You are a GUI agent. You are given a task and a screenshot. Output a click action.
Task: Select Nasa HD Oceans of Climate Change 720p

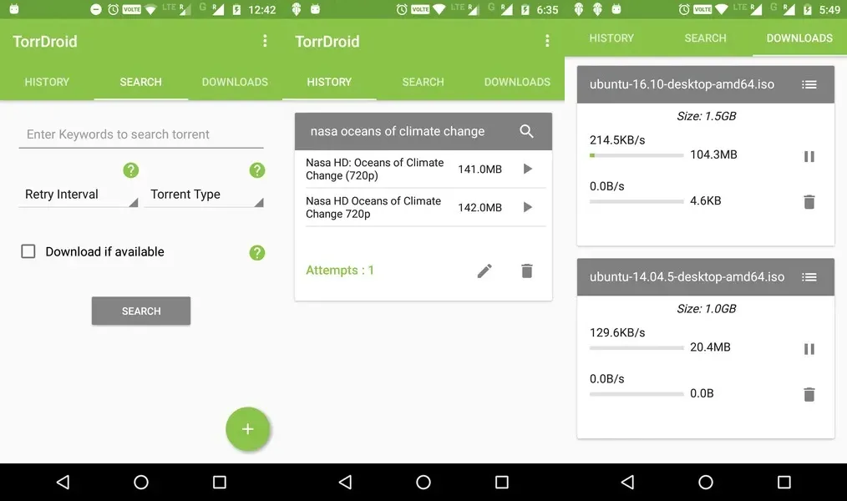373,207
